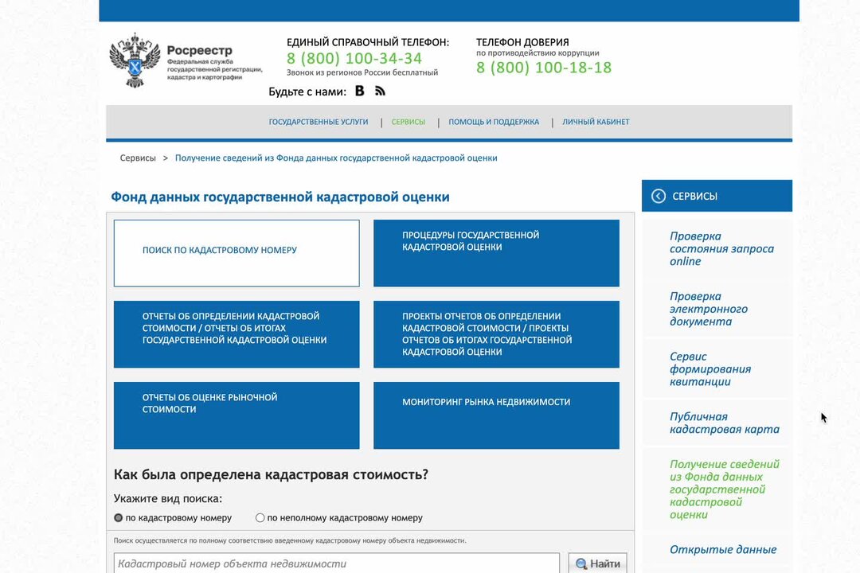The image size is (860, 573).
Task: Click the RSS feed icon
Action: click(380, 91)
